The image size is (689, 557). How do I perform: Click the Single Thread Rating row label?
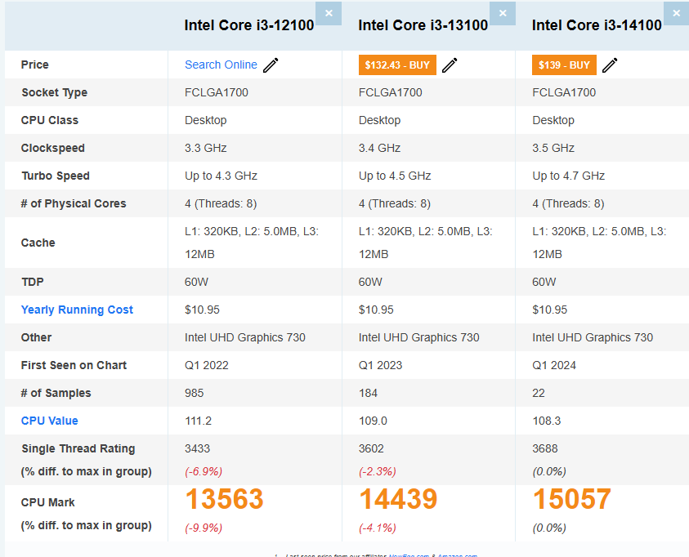pyautogui.click(x=78, y=448)
